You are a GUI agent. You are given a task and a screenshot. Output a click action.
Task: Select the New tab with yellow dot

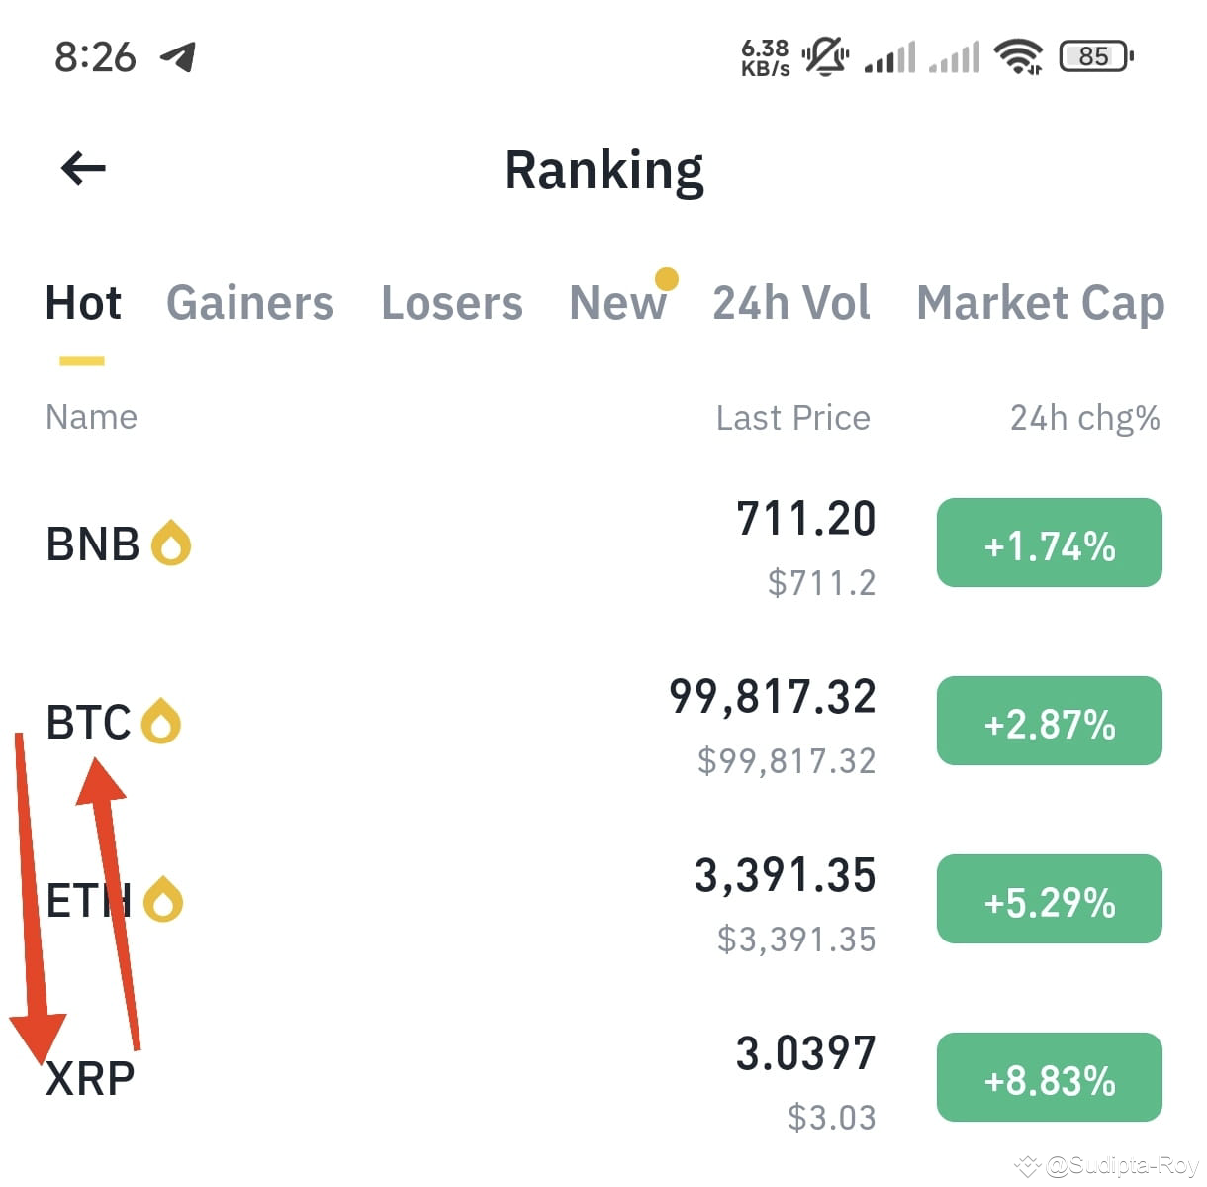(x=617, y=303)
